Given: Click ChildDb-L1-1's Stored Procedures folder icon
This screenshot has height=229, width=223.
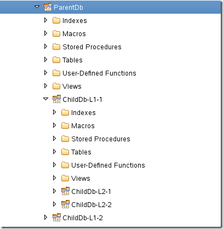Looking at the screenshot, I should [x=65, y=139].
